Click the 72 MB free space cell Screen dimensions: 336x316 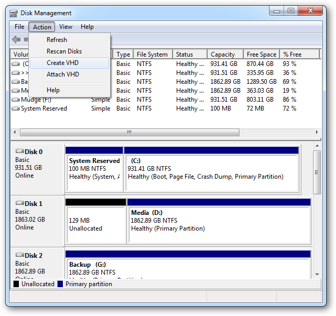point(255,108)
